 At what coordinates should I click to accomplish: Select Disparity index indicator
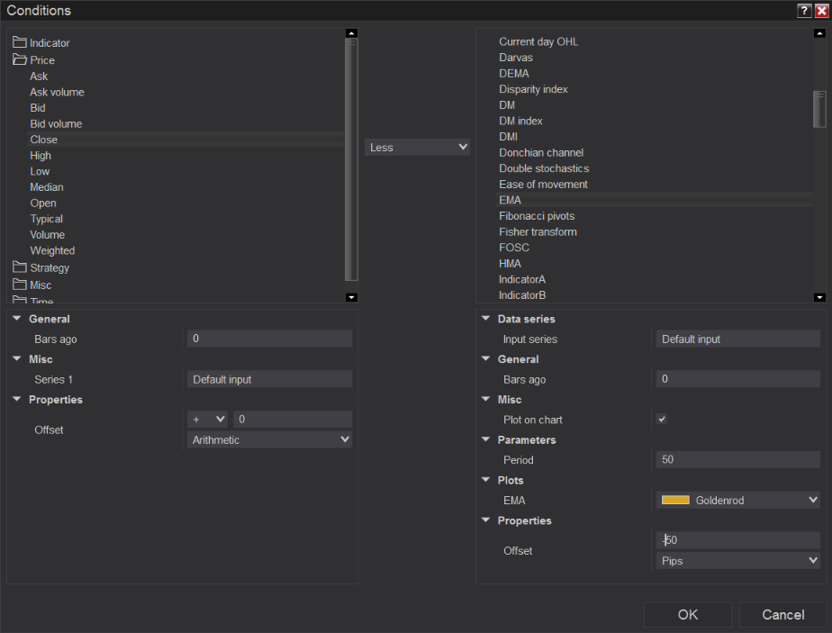point(533,89)
